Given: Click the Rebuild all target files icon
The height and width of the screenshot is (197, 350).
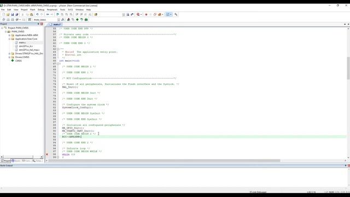Looking at the screenshot, I should coord(12,20).
